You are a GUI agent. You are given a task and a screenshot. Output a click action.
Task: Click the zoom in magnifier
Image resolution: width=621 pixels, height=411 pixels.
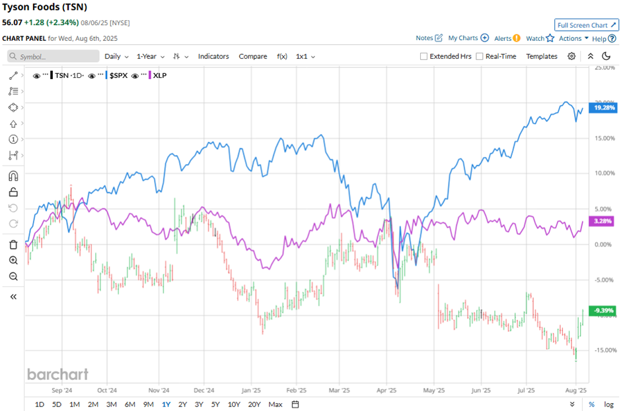(x=13, y=261)
